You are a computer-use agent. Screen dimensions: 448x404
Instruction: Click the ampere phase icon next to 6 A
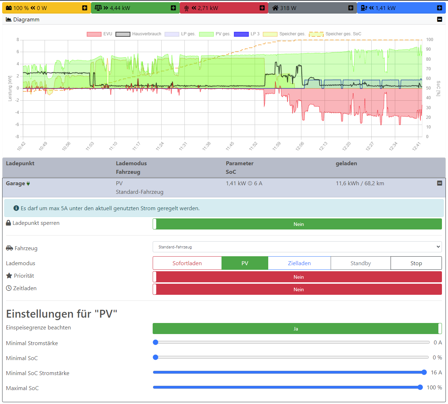tap(250, 183)
